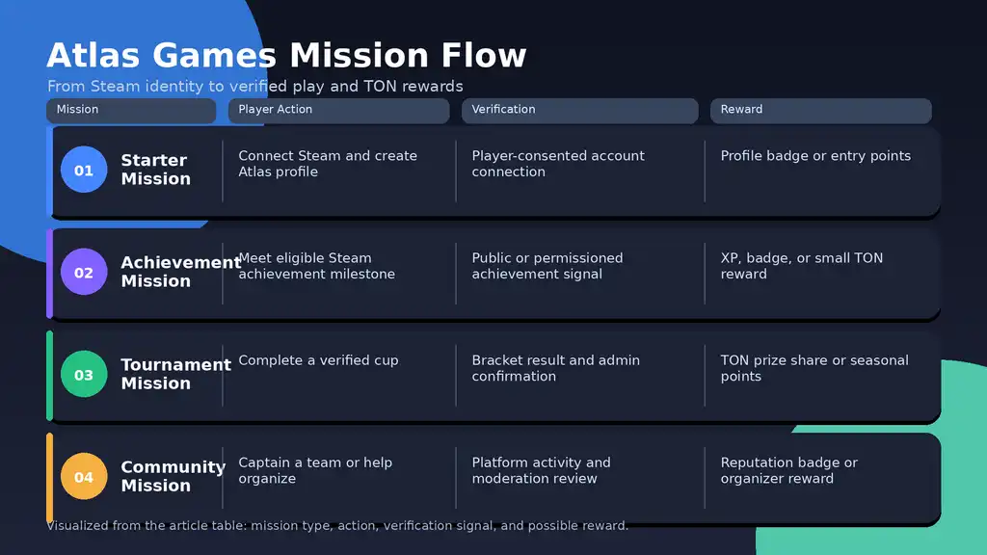Click the footer note 'Visualized from the article table'
The width and height of the screenshot is (987, 555).
point(337,525)
